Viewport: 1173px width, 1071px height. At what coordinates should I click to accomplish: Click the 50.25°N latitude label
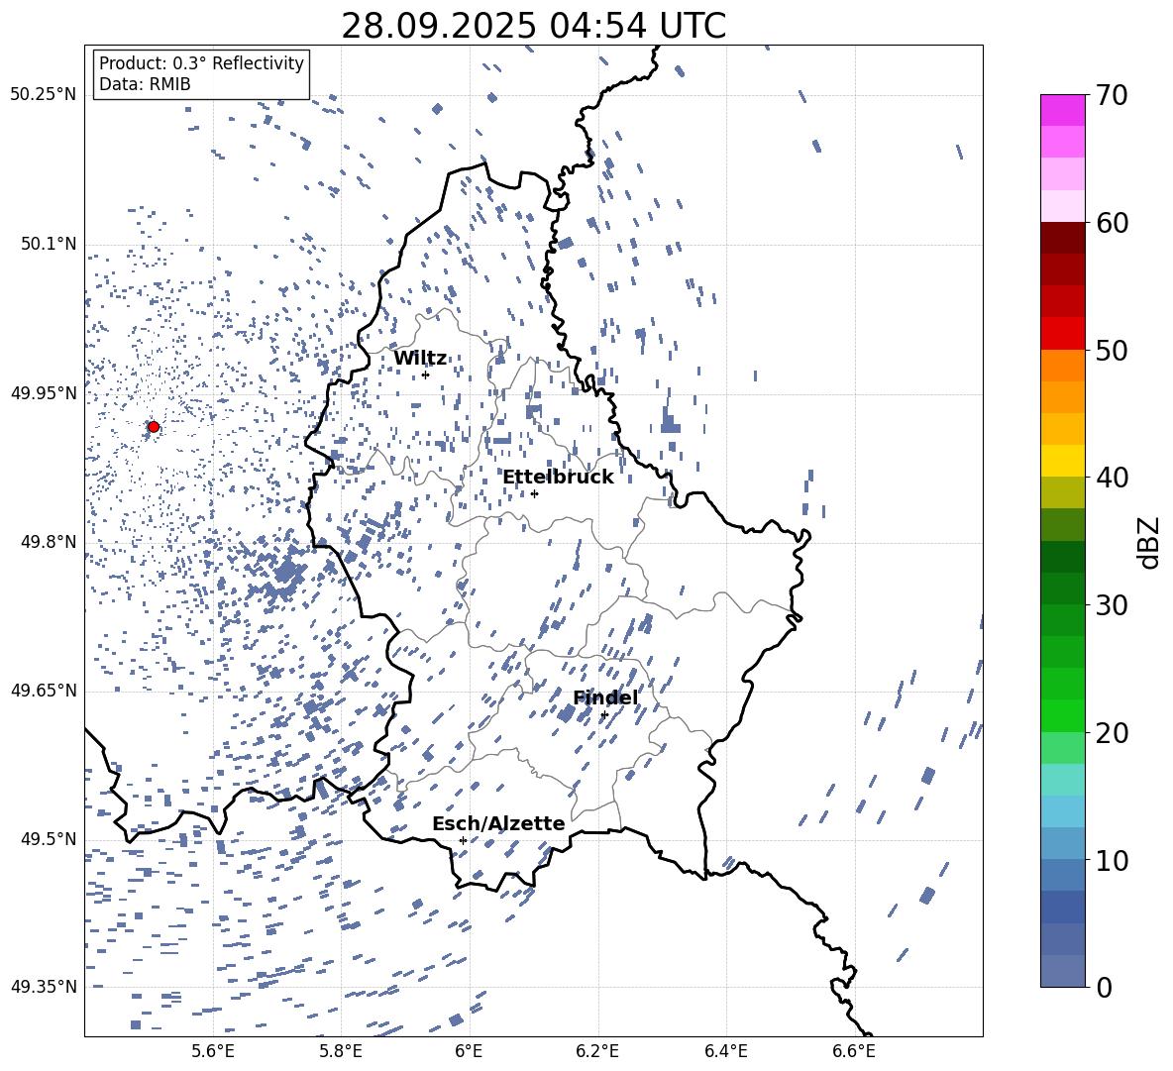(x=43, y=95)
